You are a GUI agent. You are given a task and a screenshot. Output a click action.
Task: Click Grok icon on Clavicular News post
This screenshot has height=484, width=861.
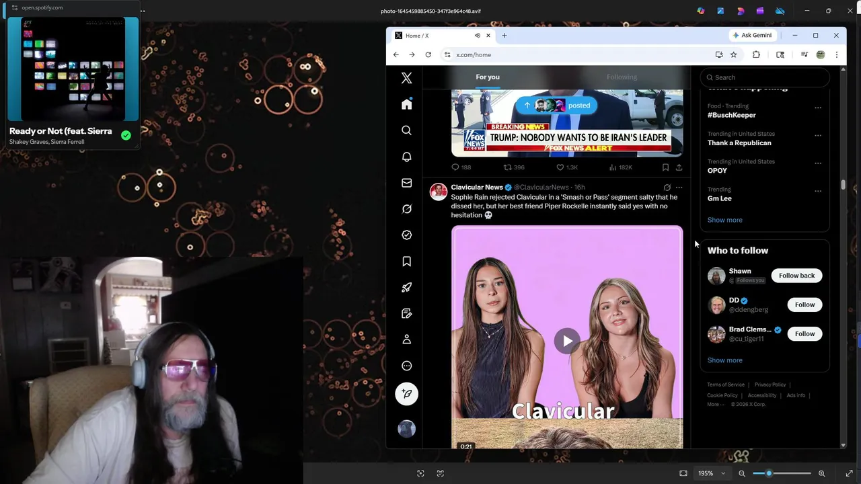point(667,188)
